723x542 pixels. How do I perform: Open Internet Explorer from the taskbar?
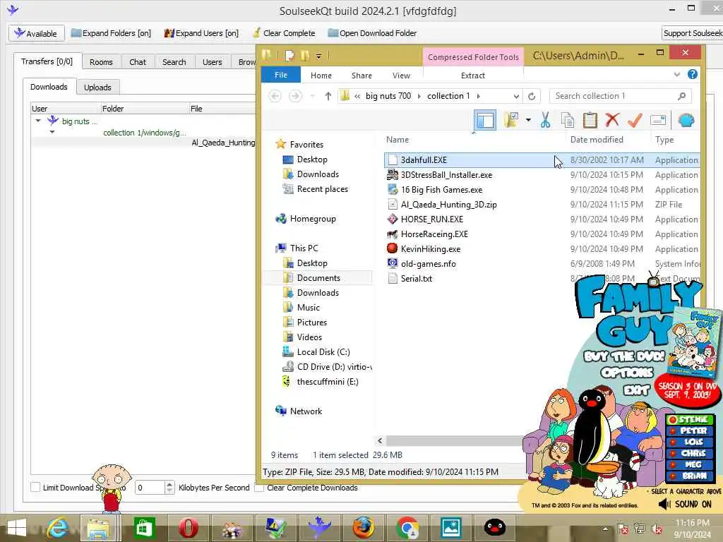(x=58, y=528)
